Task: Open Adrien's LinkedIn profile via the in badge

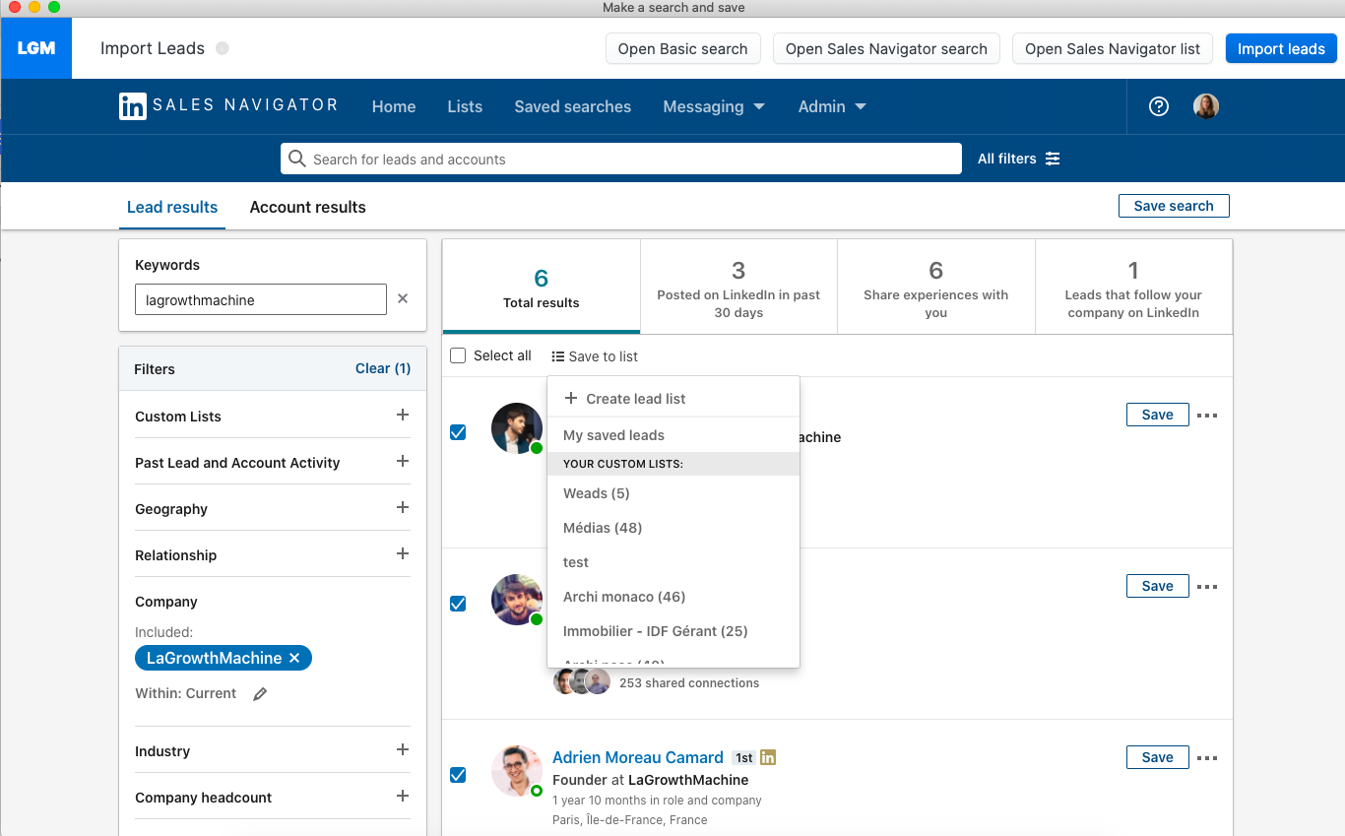Action: point(767,757)
